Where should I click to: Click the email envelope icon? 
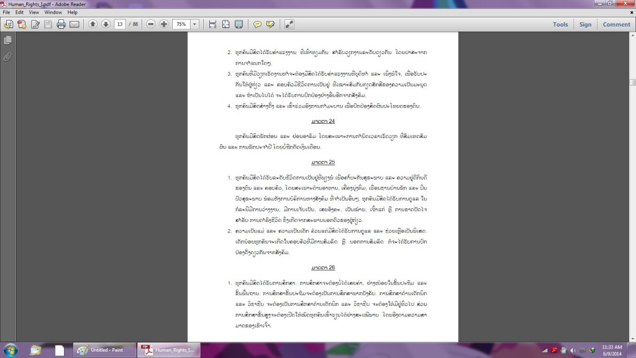click(x=74, y=24)
